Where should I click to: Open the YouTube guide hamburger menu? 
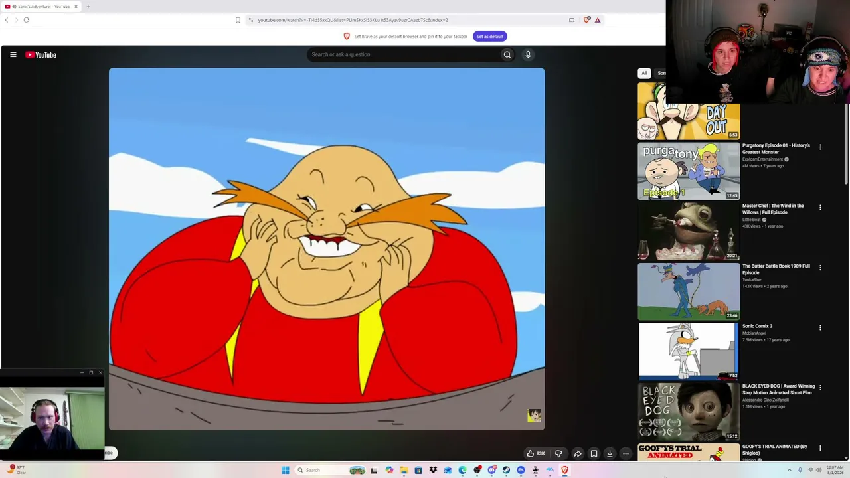[x=13, y=55]
